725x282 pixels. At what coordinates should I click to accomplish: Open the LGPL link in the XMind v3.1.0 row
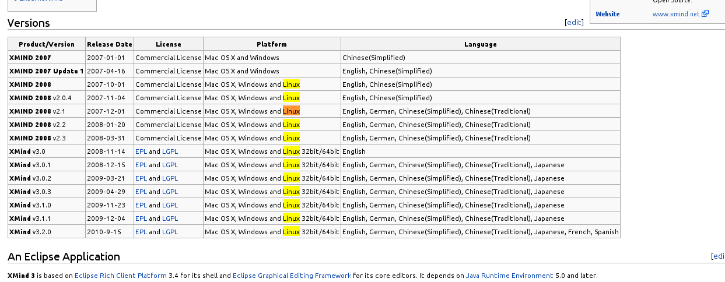coord(170,205)
